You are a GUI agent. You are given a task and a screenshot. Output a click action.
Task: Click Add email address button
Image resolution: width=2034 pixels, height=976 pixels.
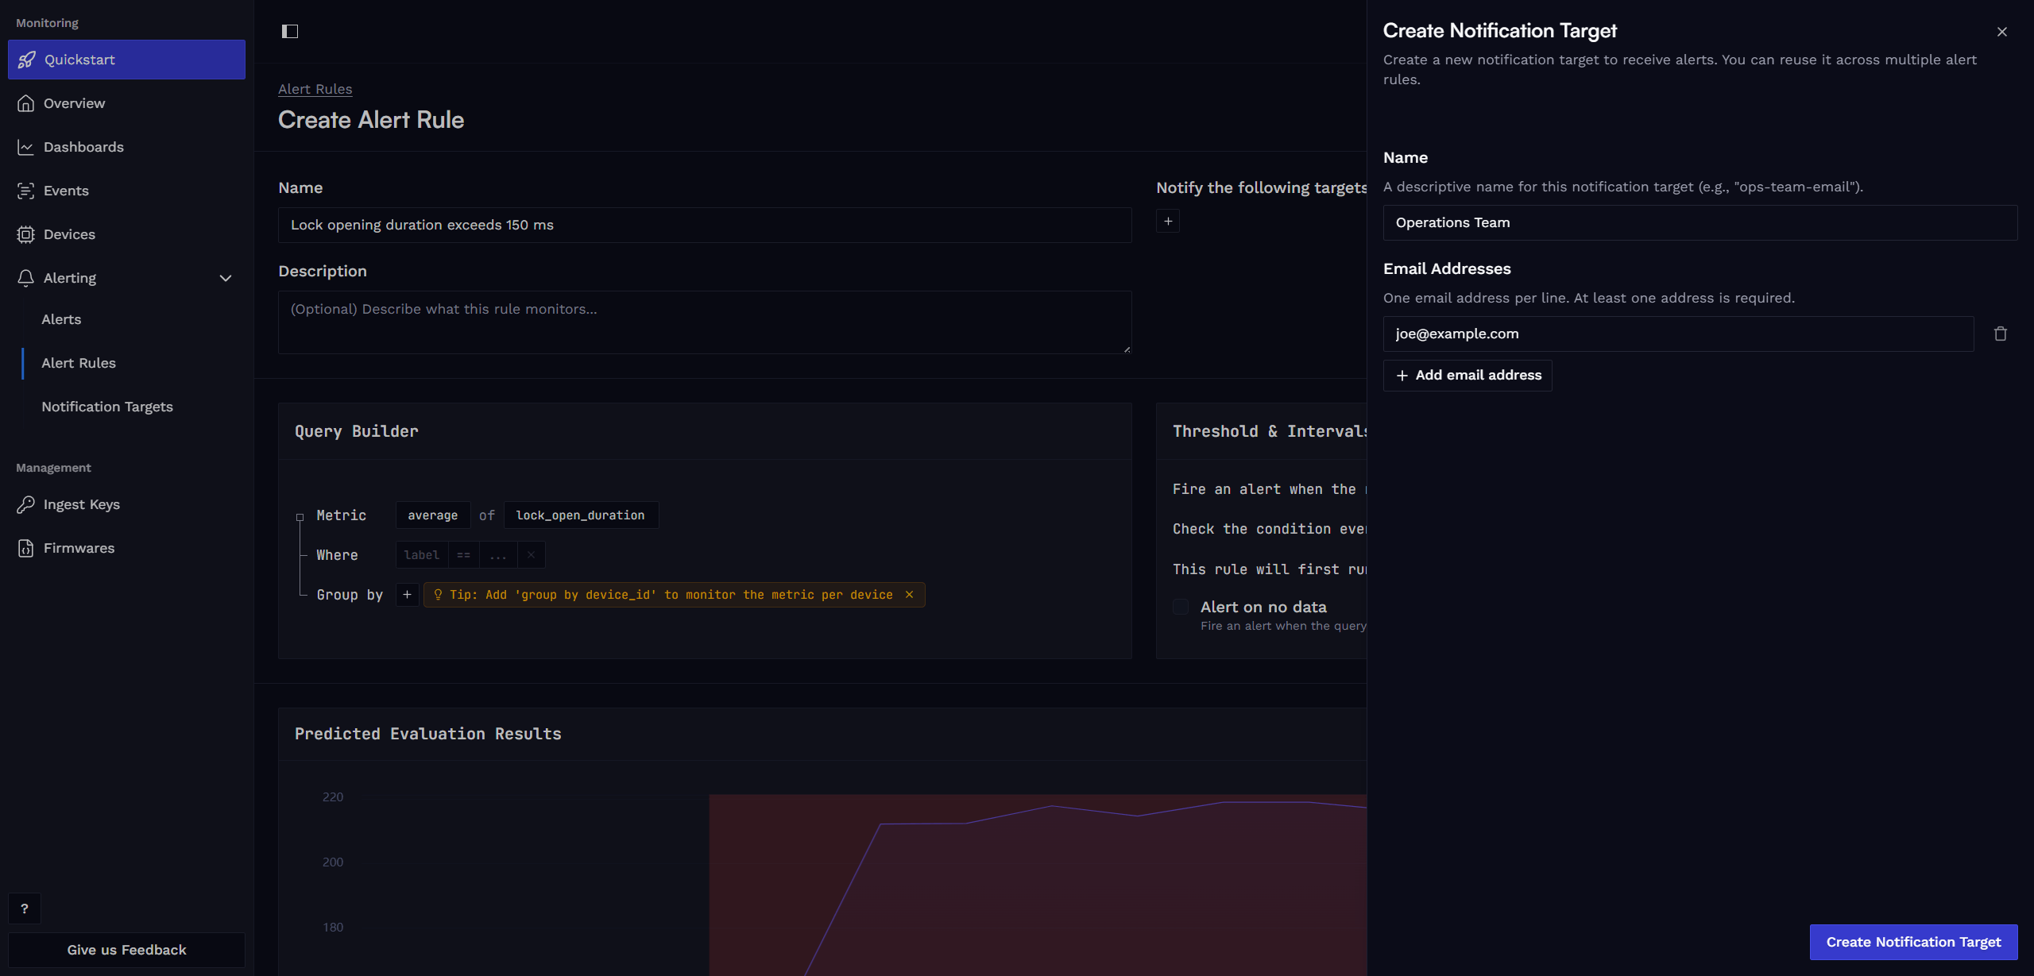pyautogui.click(x=1467, y=375)
